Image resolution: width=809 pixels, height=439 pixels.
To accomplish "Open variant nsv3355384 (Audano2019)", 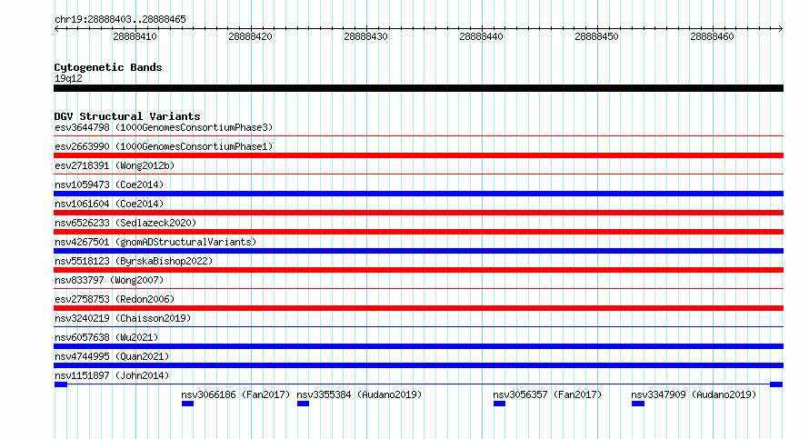I will pos(359,394).
